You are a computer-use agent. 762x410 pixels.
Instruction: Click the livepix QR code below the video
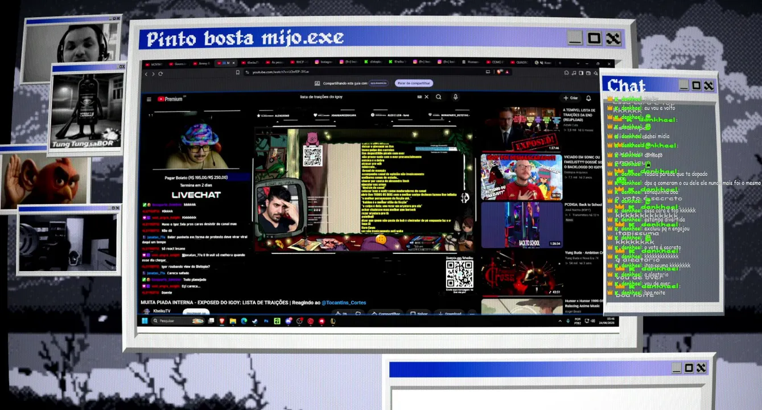[x=459, y=274]
